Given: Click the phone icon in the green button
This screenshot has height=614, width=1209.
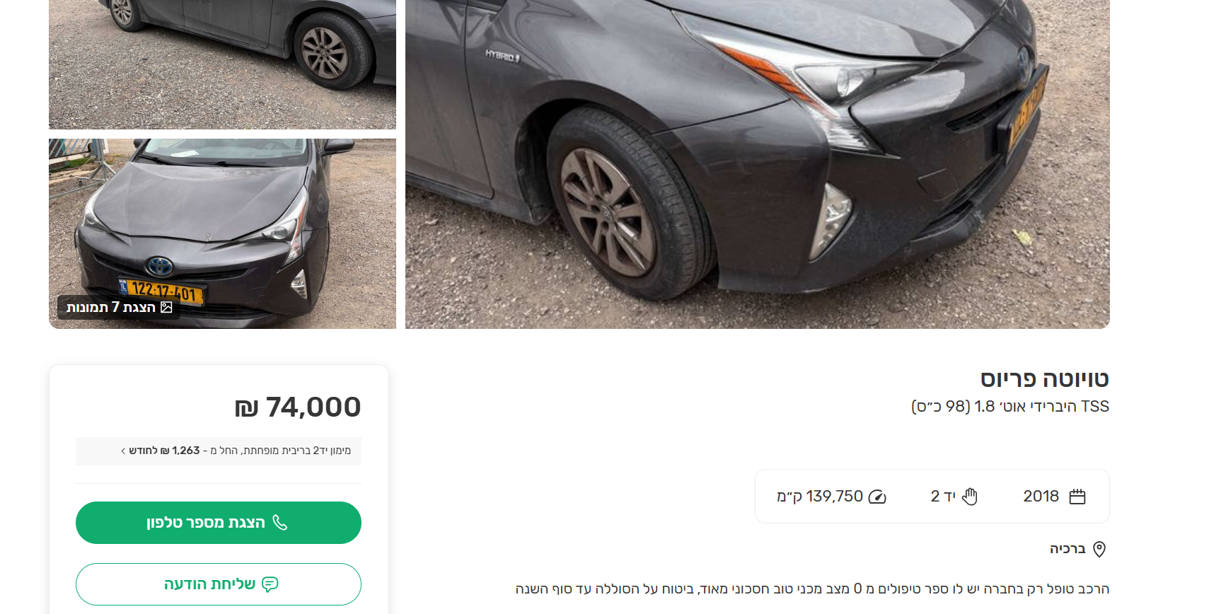Looking at the screenshot, I should tap(280, 523).
